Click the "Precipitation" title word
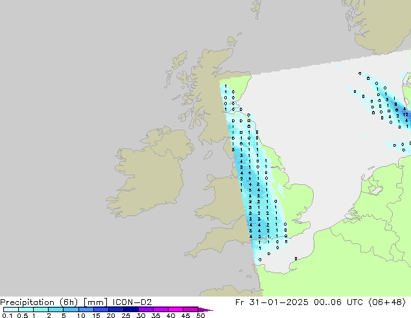 27,302
